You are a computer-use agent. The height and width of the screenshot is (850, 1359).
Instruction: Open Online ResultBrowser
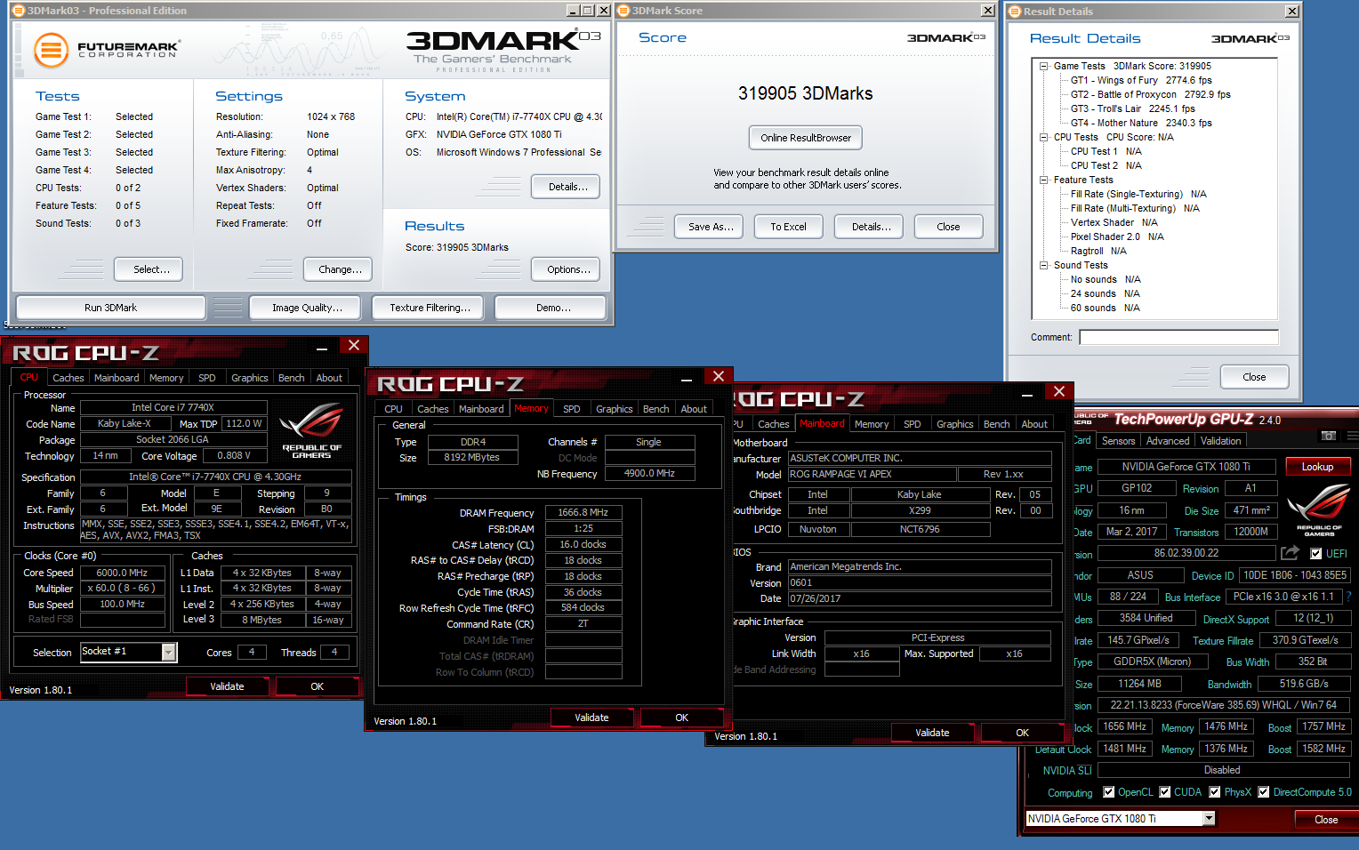coord(806,138)
